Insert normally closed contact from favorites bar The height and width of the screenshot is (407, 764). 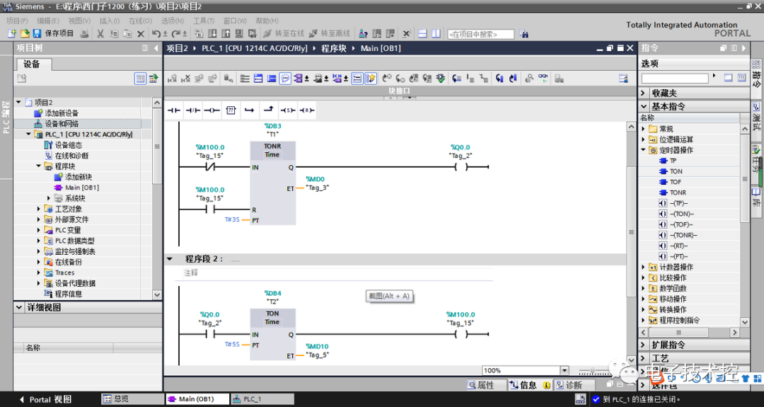click(193, 110)
